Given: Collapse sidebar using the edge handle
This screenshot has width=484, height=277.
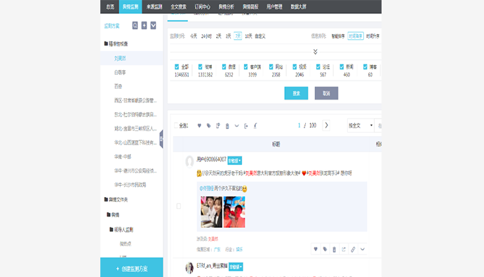Looking at the screenshot, I should click(161, 139).
